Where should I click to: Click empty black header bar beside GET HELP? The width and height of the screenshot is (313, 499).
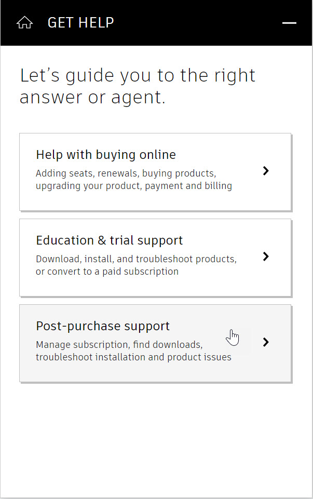point(197,23)
